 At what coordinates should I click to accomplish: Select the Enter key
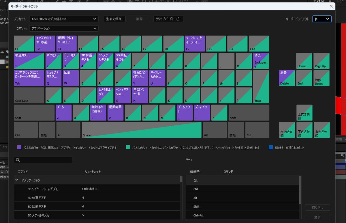(261, 87)
